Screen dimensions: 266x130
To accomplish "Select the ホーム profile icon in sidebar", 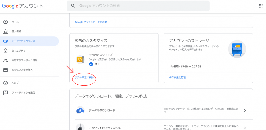I will click(6, 22).
